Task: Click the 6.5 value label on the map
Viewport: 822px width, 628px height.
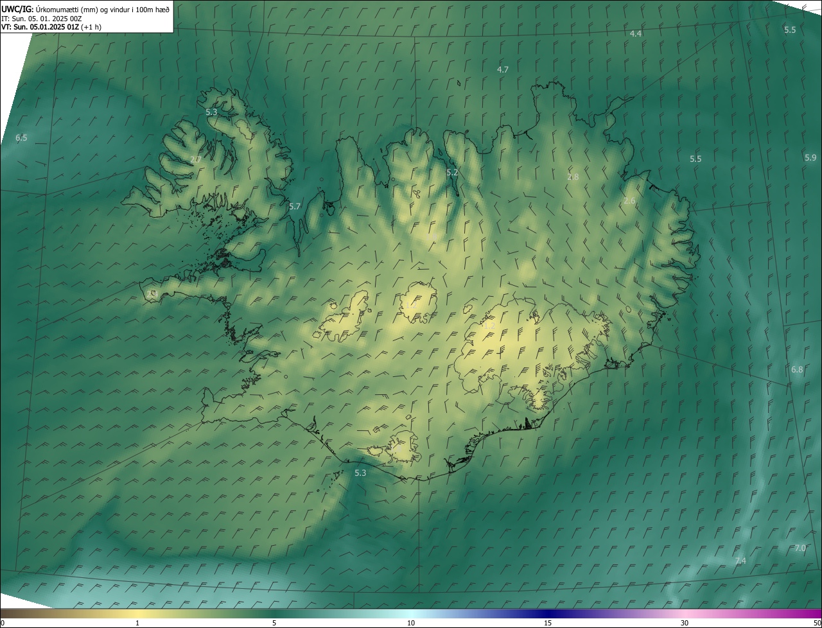Action: pos(21,138)
